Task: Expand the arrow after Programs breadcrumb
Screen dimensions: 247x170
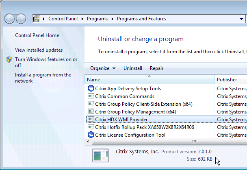Action: coord(112,19)
